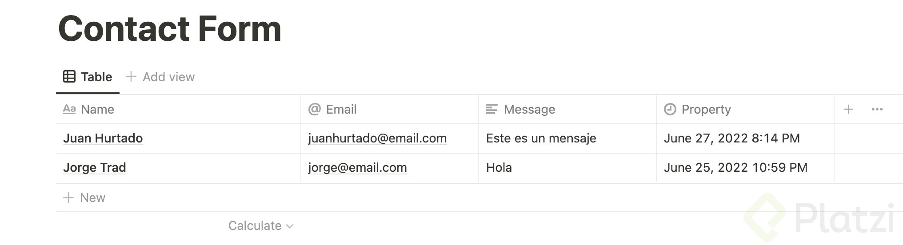Click the plus icon in the New row
This screenshot has width=903, height=245.
[x=68, y=198]
